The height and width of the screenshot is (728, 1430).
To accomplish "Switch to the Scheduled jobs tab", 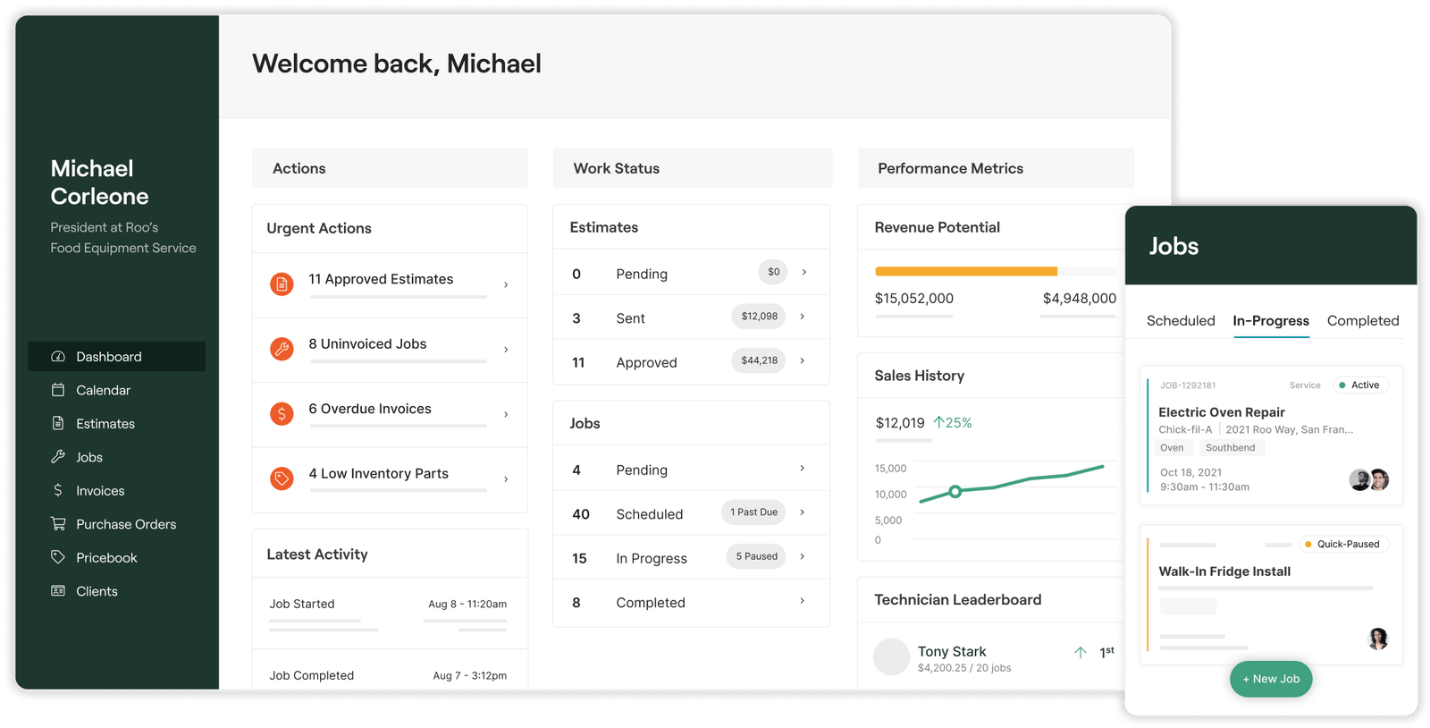I will point(1181,321).
